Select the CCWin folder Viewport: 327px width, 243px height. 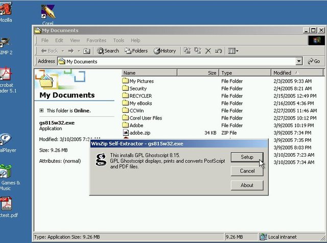click(133, 110)
